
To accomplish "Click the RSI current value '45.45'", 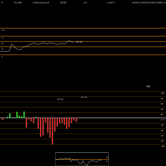I will coord(79,42).
